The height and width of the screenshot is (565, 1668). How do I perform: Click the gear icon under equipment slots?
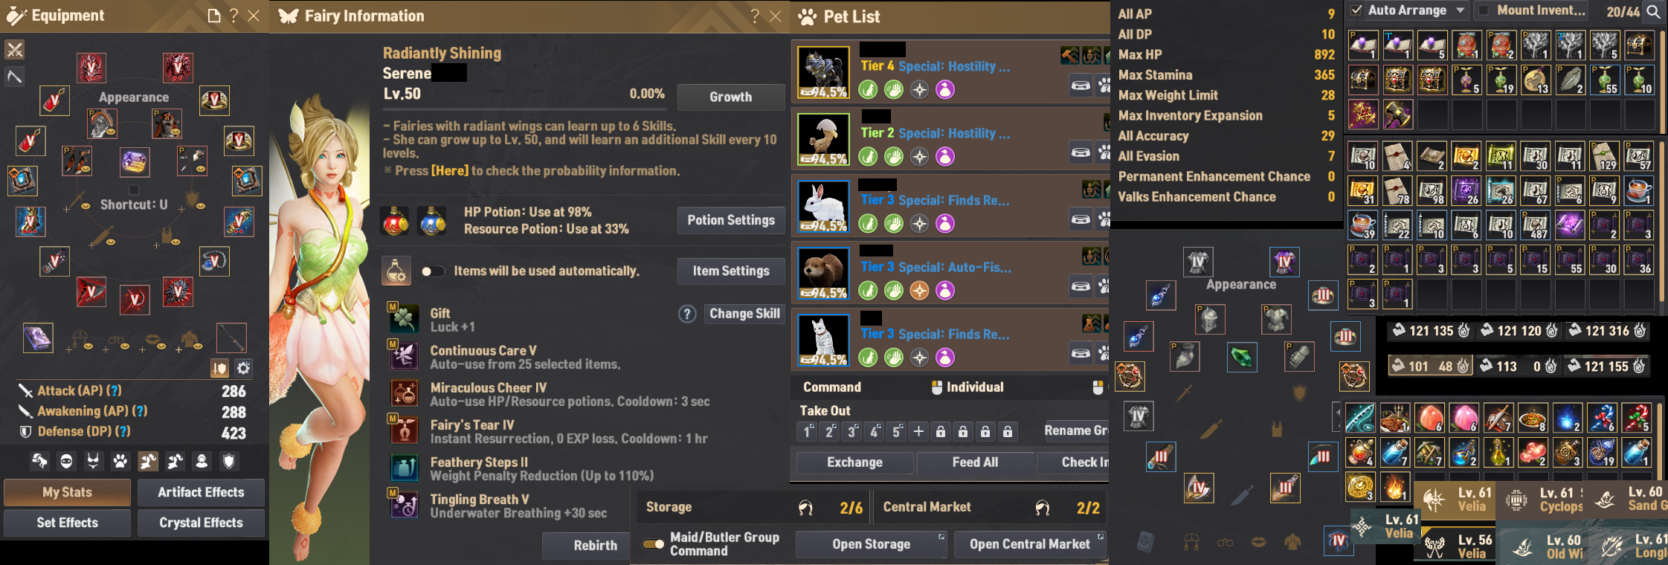click(x=243, y=367)
